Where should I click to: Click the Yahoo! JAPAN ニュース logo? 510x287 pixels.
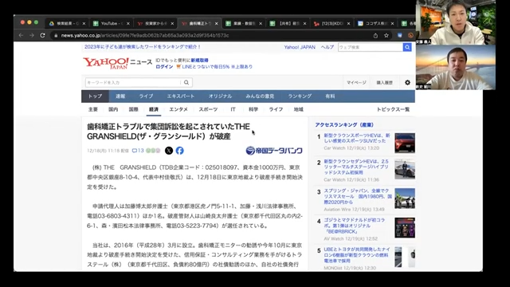coord(117,63)
